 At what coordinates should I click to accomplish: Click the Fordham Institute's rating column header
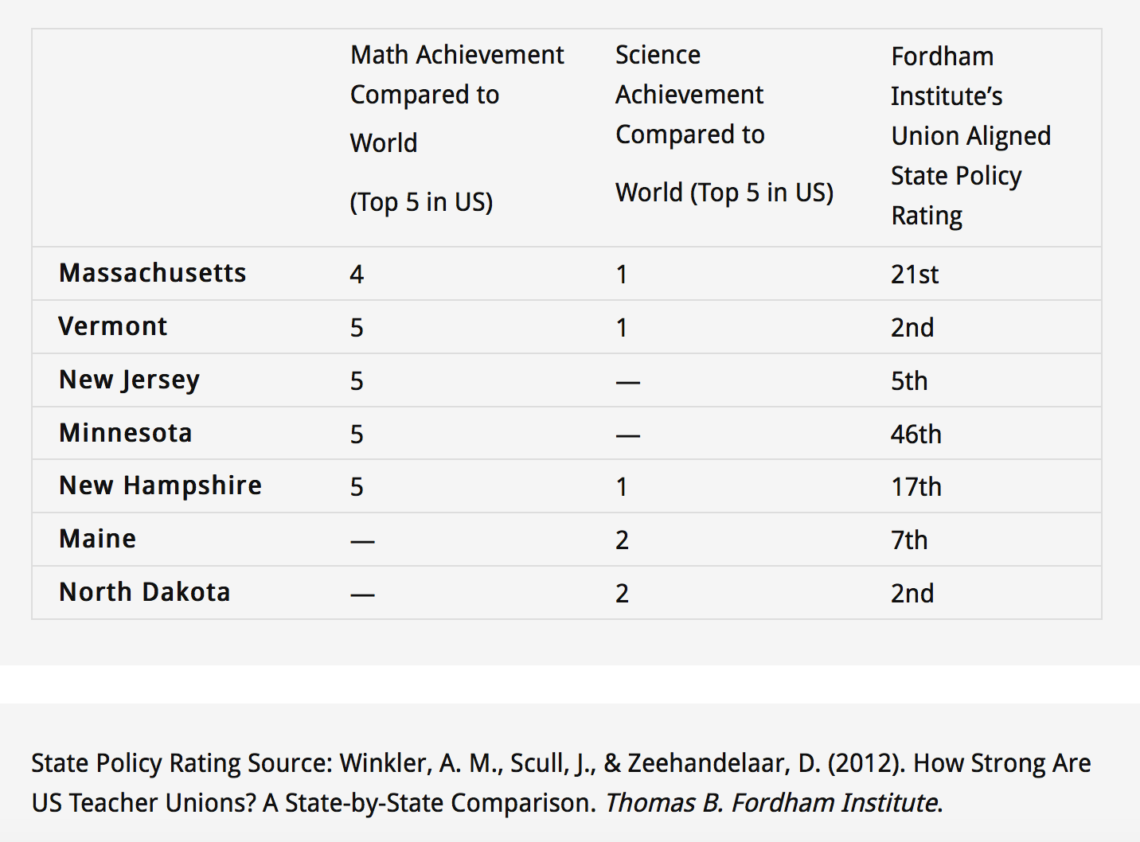tap(970, 135)
